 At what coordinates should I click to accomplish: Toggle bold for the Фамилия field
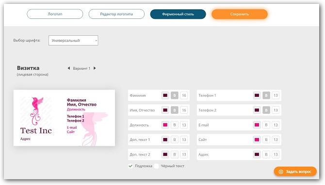[x=175, y=95]
